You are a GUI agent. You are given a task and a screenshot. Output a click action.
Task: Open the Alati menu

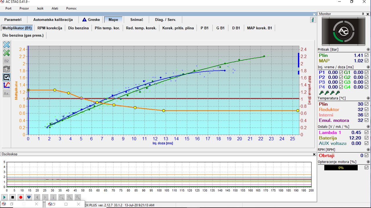click(x=55, y=8)
